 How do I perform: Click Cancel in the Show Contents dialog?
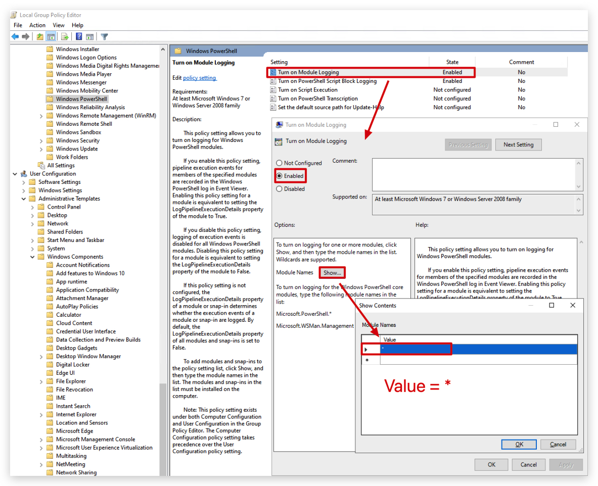pos(558,445)
